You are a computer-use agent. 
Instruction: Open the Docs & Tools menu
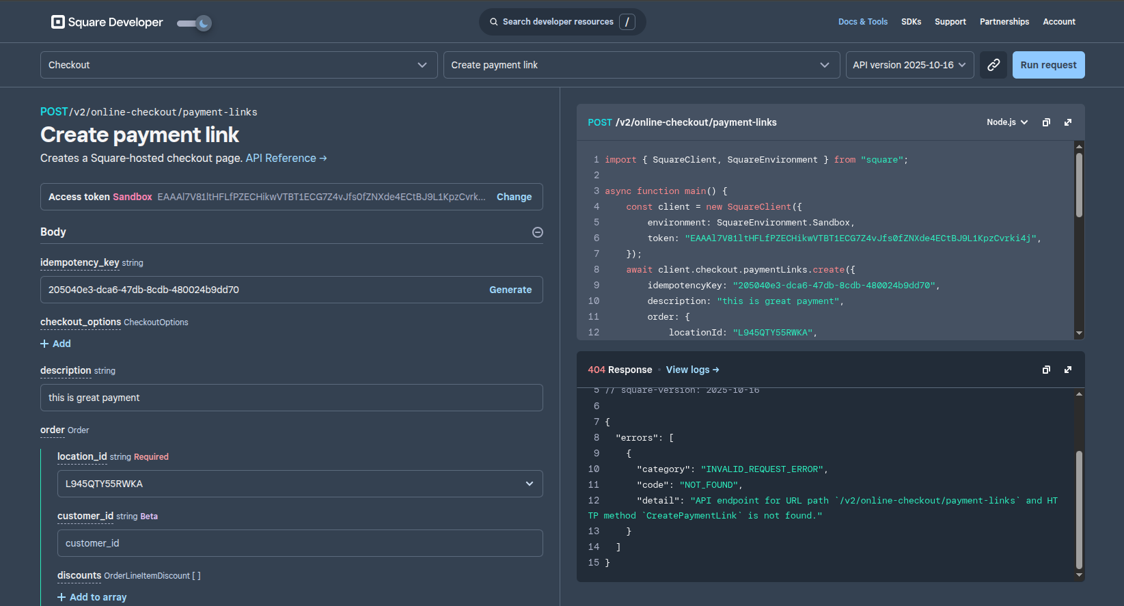pos(862,22)
